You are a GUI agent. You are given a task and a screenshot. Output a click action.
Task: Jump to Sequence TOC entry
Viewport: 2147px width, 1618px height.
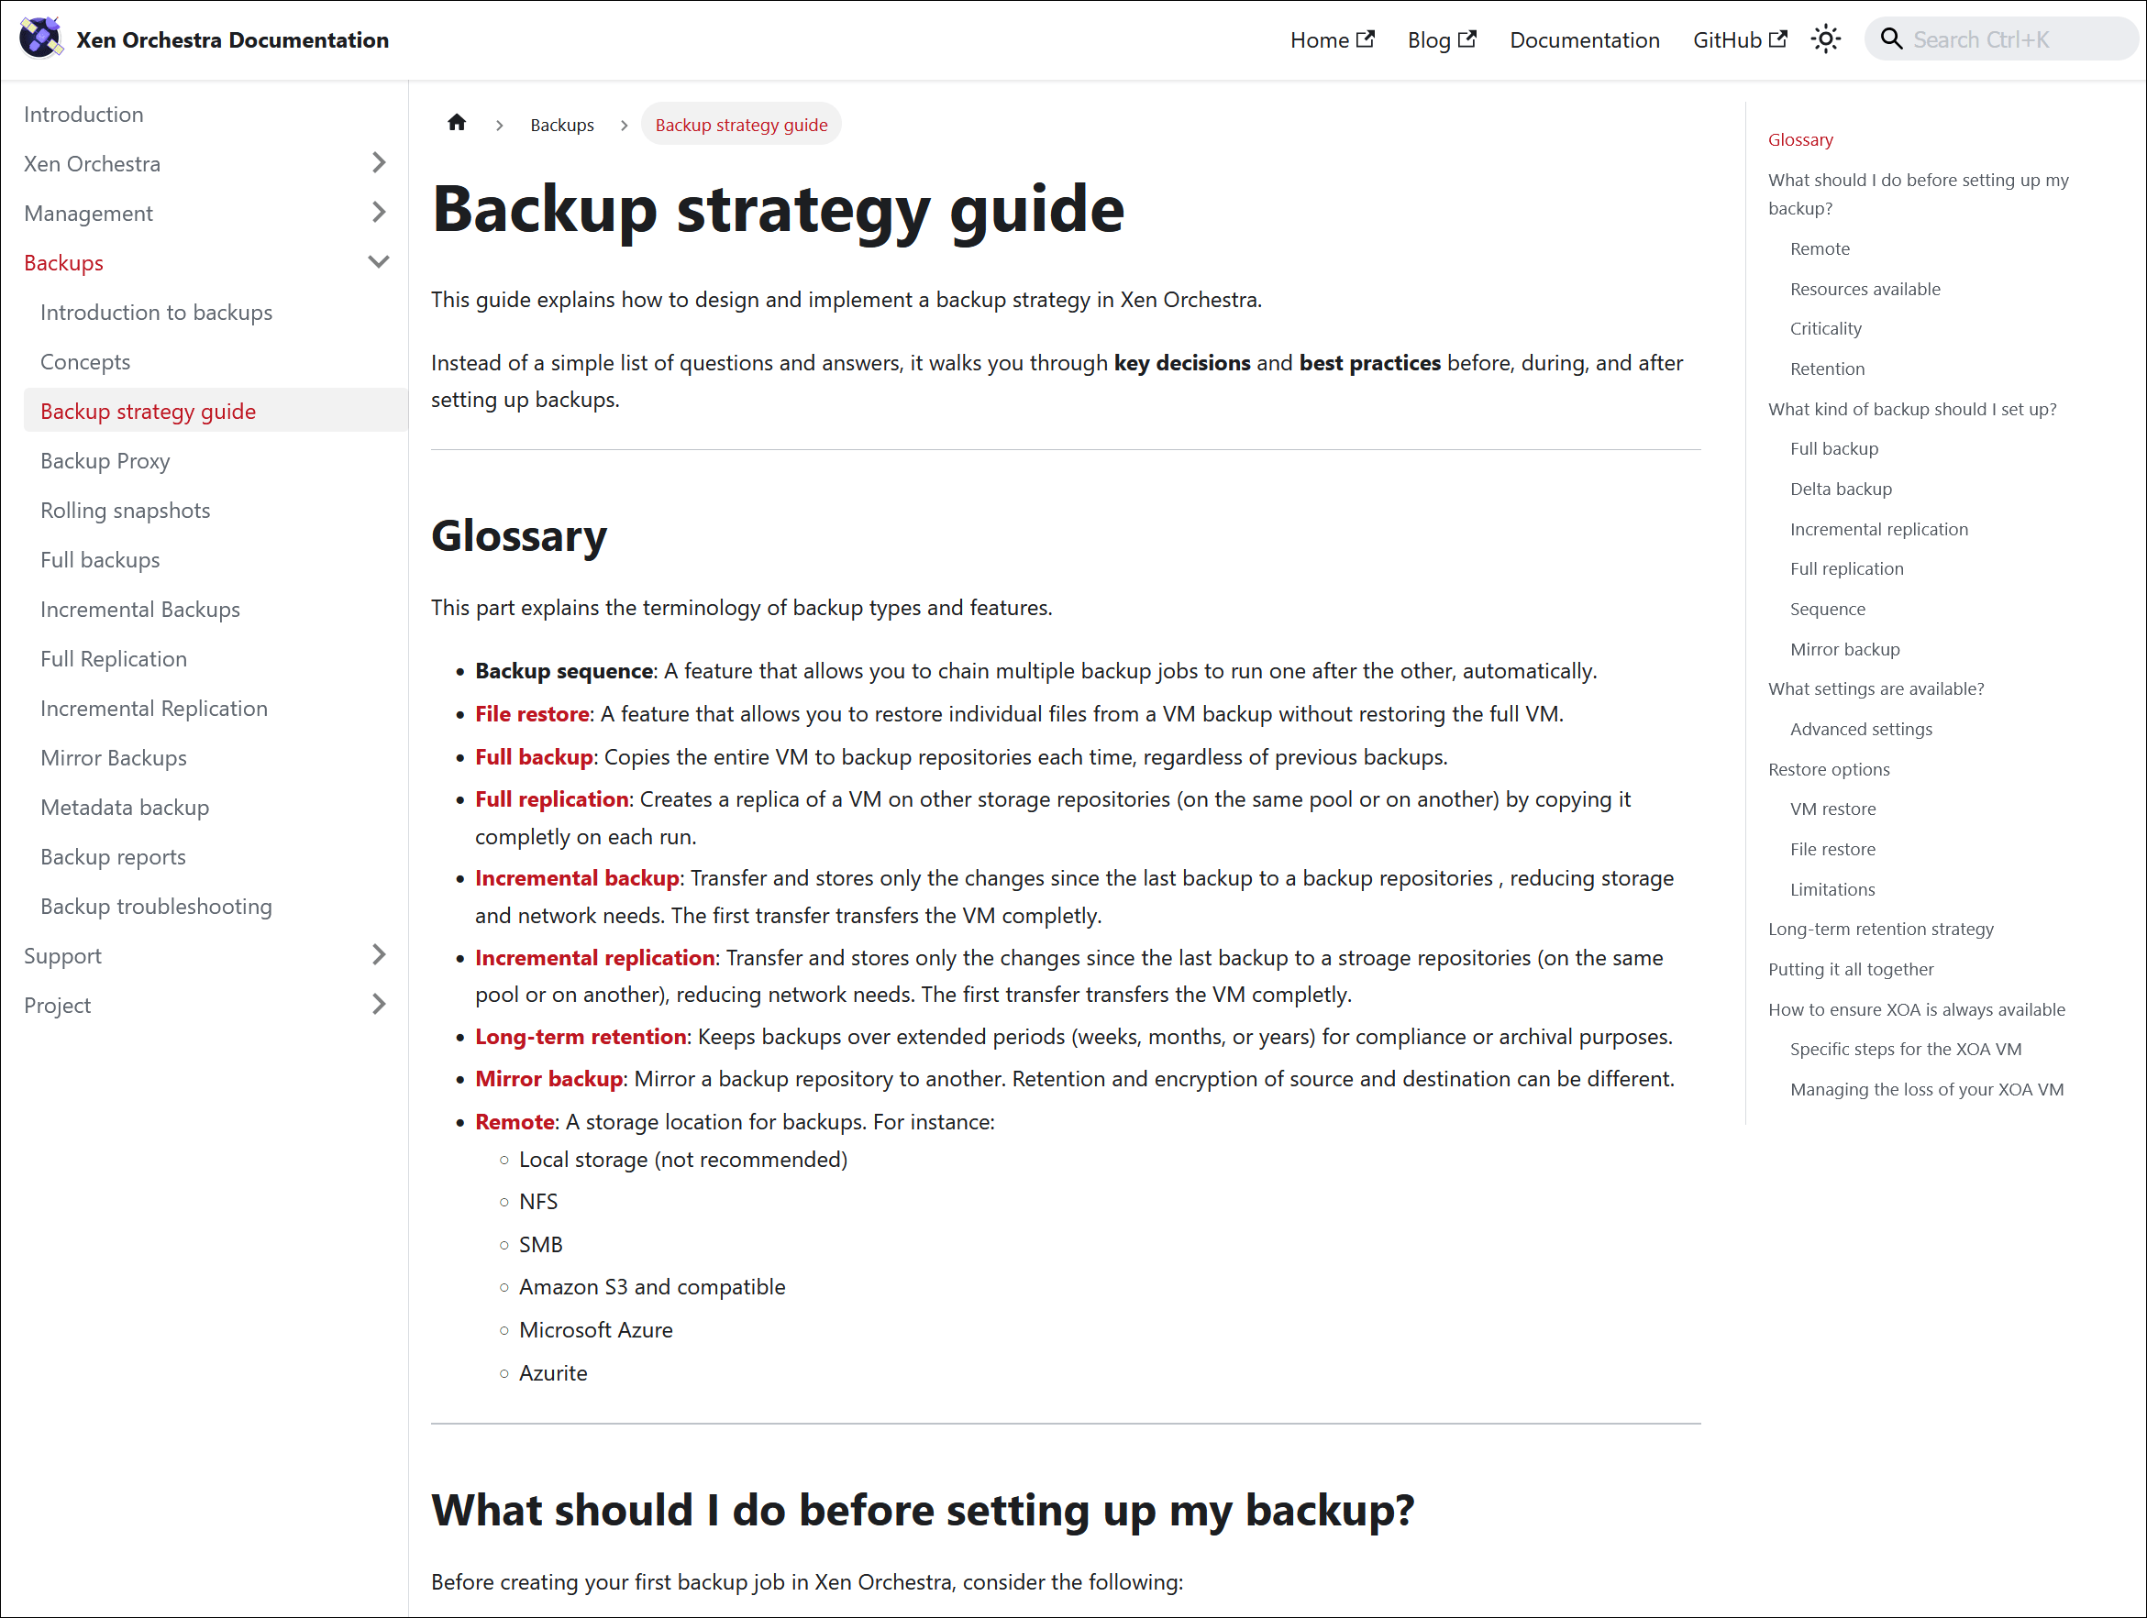coord(1828,610)
